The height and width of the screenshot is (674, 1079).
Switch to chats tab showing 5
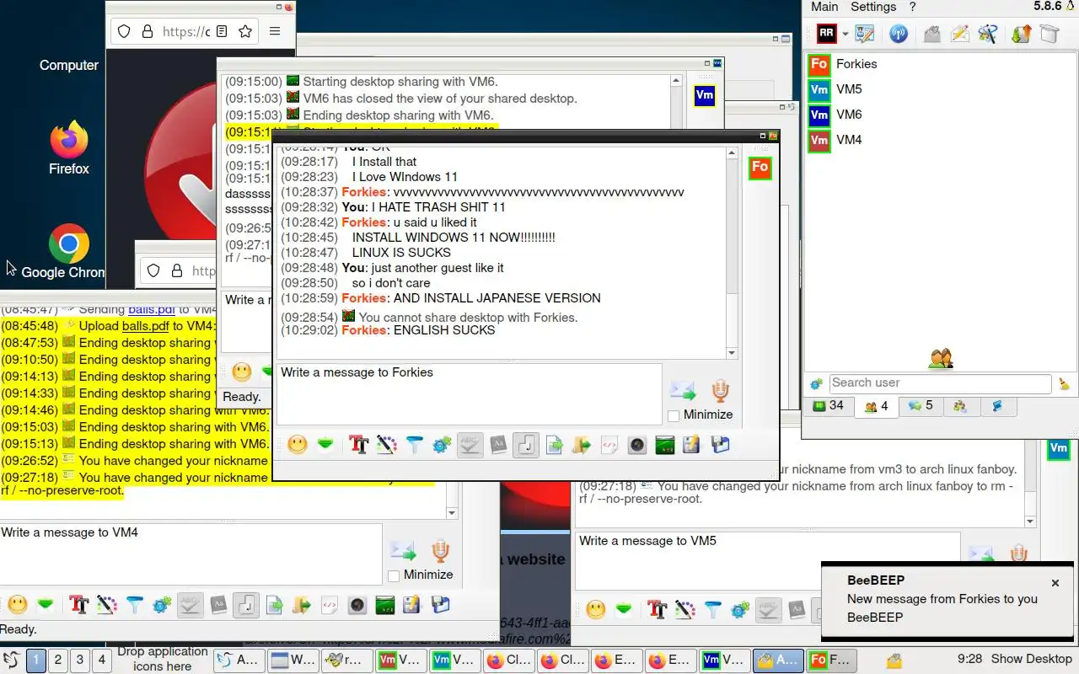(x=921, y=406)
